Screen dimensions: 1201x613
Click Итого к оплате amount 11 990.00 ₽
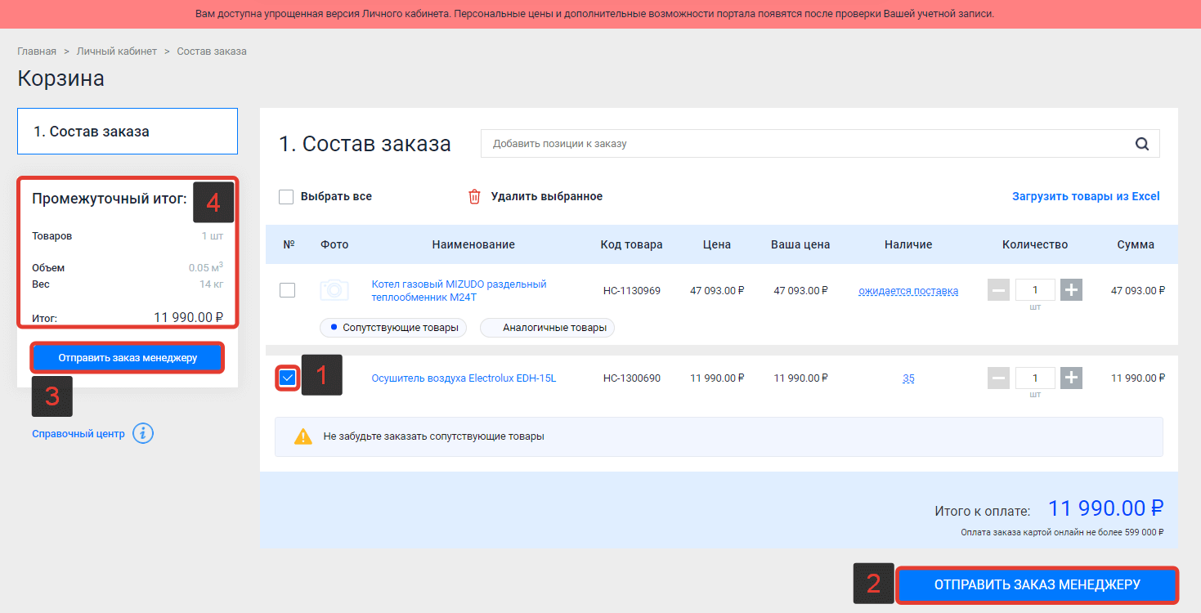pyautogui.click(x=1105, y=508)
